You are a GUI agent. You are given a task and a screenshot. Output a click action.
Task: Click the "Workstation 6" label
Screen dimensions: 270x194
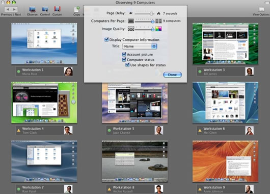coord(214,129)
